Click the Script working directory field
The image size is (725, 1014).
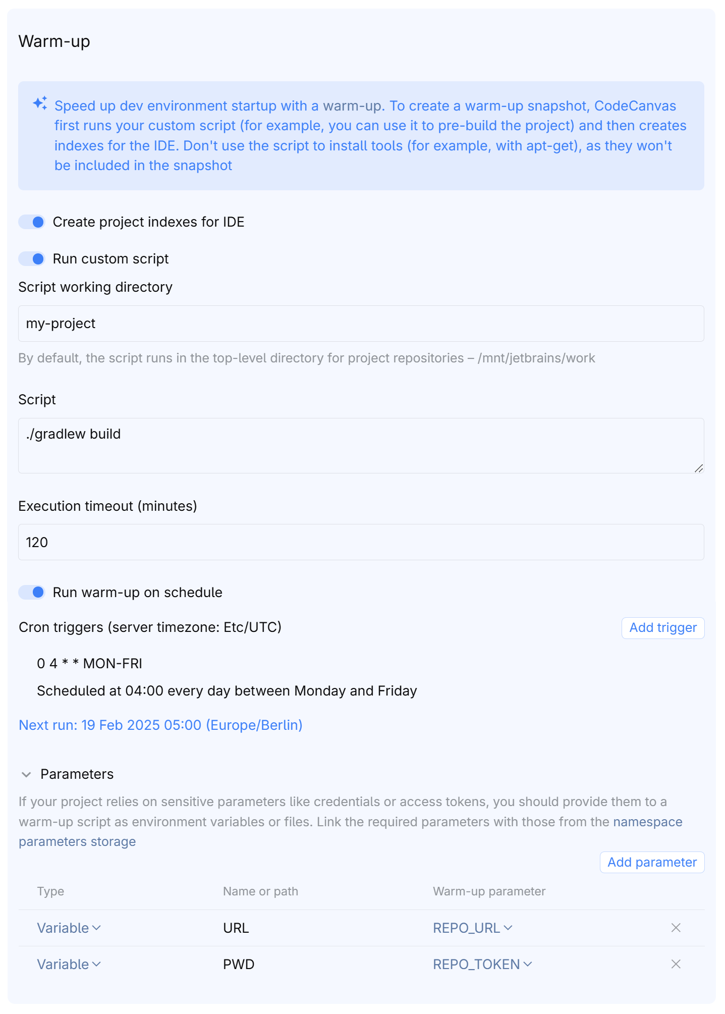point(361,324)
